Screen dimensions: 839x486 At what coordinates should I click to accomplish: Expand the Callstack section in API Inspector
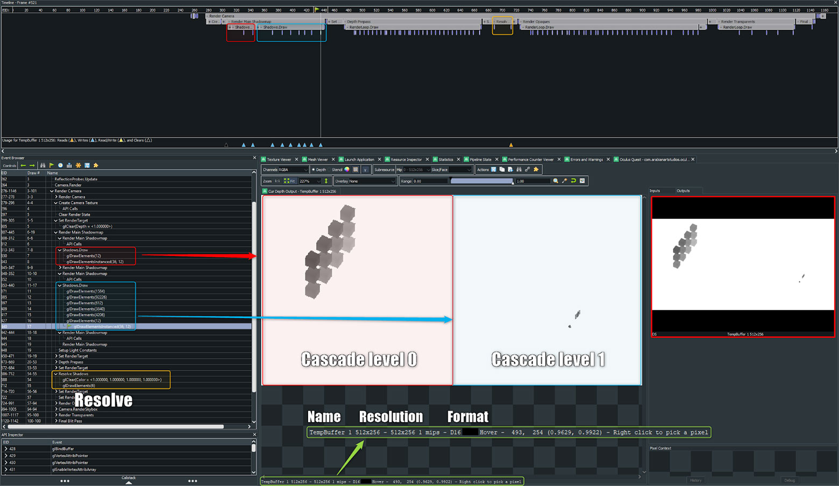(129, 480)
